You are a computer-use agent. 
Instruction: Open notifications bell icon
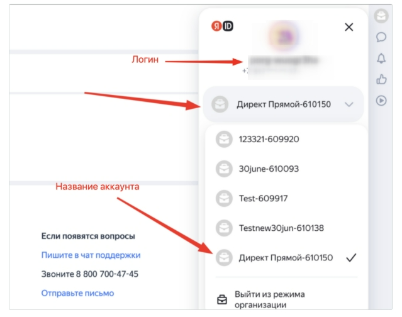381,58
